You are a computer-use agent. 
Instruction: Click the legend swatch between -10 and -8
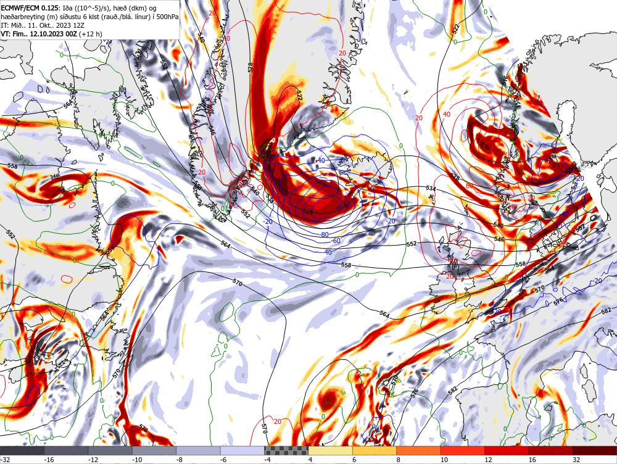pos(154,450)
